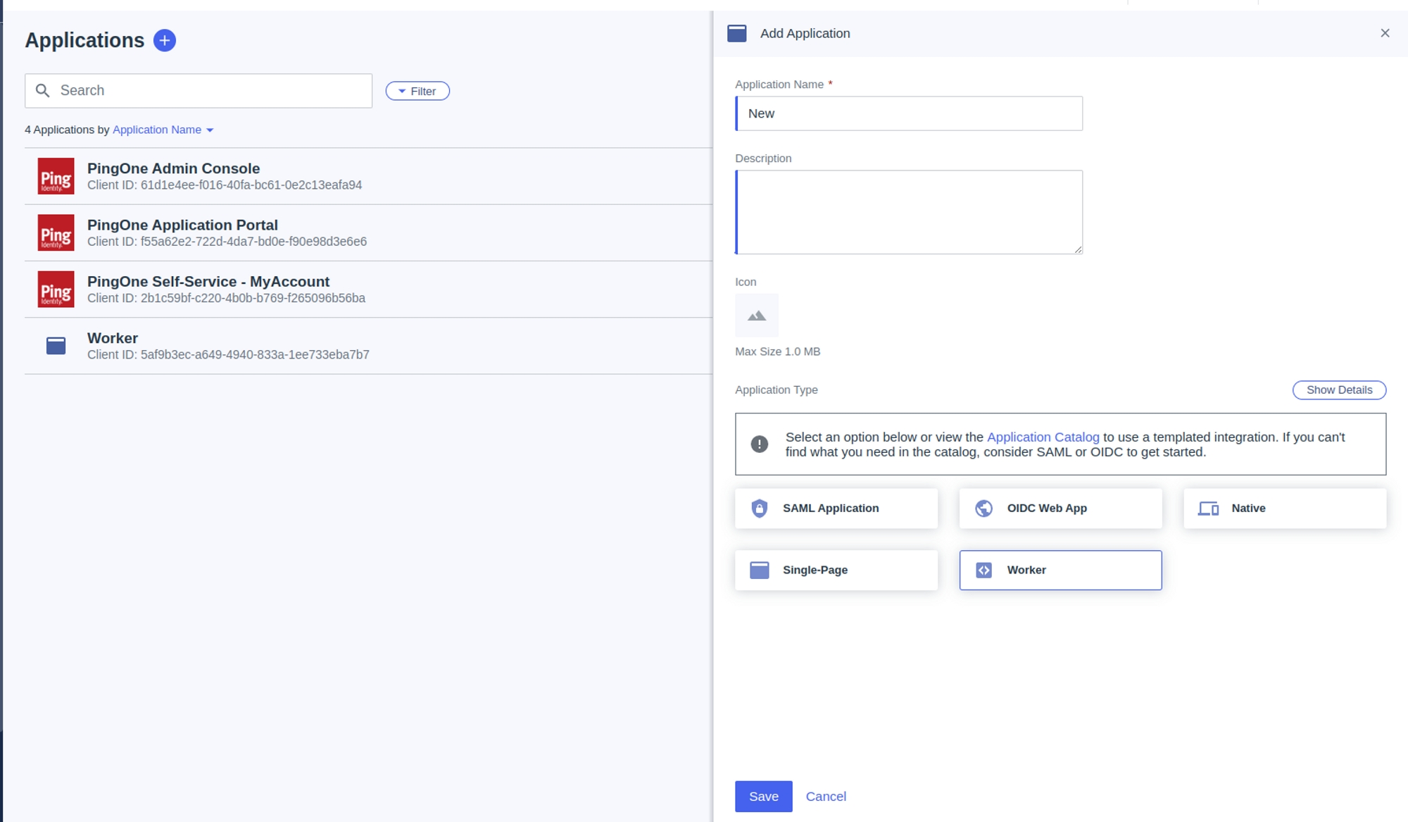Click the PingOne Application Portal Ping logo

tap(56, 233)
